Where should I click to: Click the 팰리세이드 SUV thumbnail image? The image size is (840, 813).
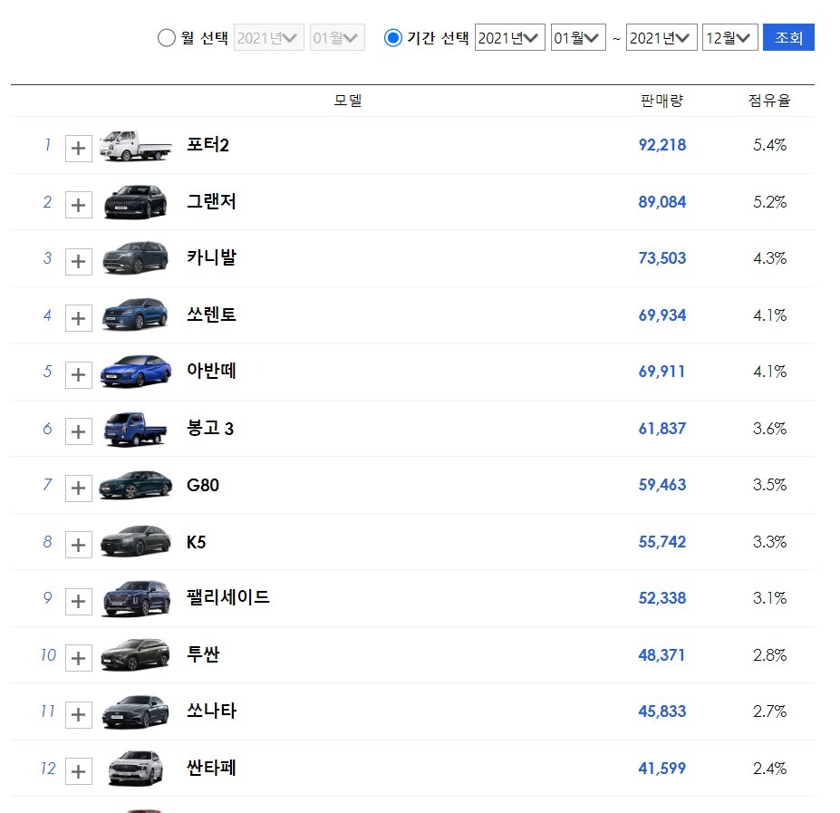click(x=136, y=598)
